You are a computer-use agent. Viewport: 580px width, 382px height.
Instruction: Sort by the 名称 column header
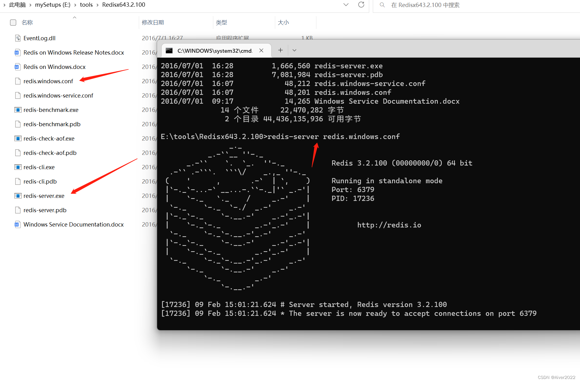click(x=27, y=23)
